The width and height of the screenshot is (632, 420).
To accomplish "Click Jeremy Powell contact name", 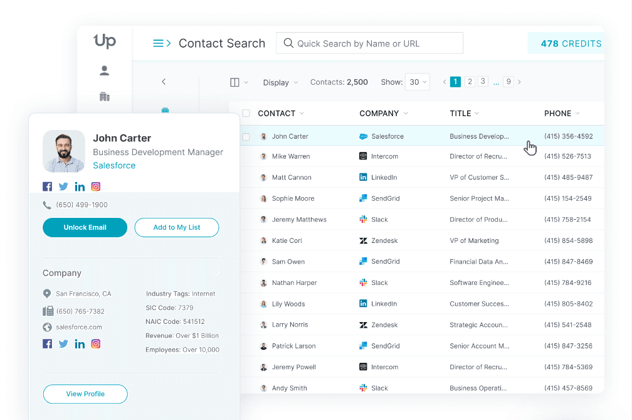I will pos(294,367).
